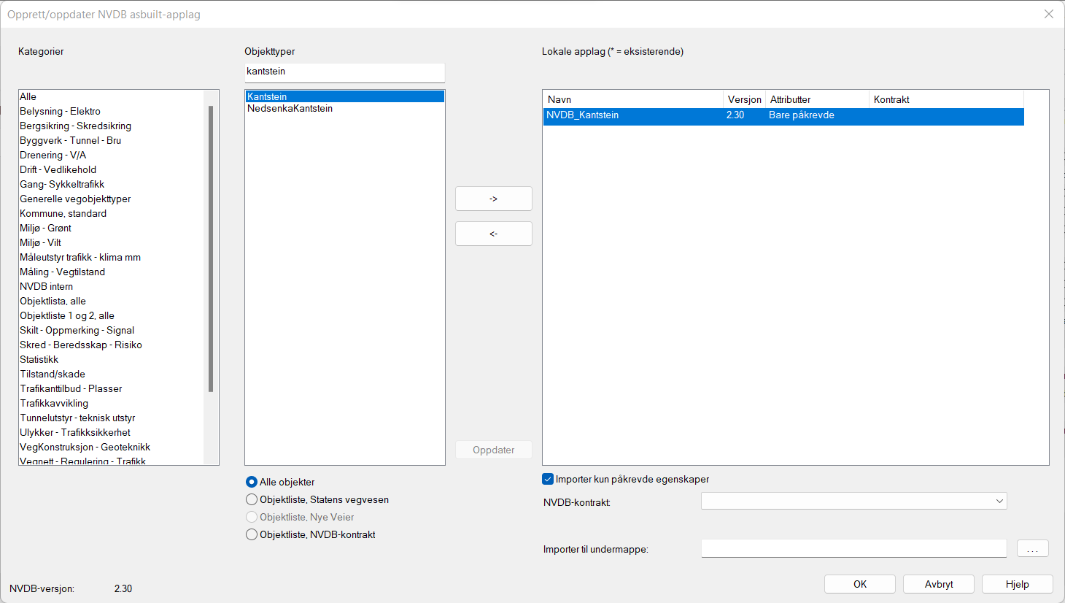Click the kantstein search field
Screen dimensions: 1065x603
coord(344,72)
